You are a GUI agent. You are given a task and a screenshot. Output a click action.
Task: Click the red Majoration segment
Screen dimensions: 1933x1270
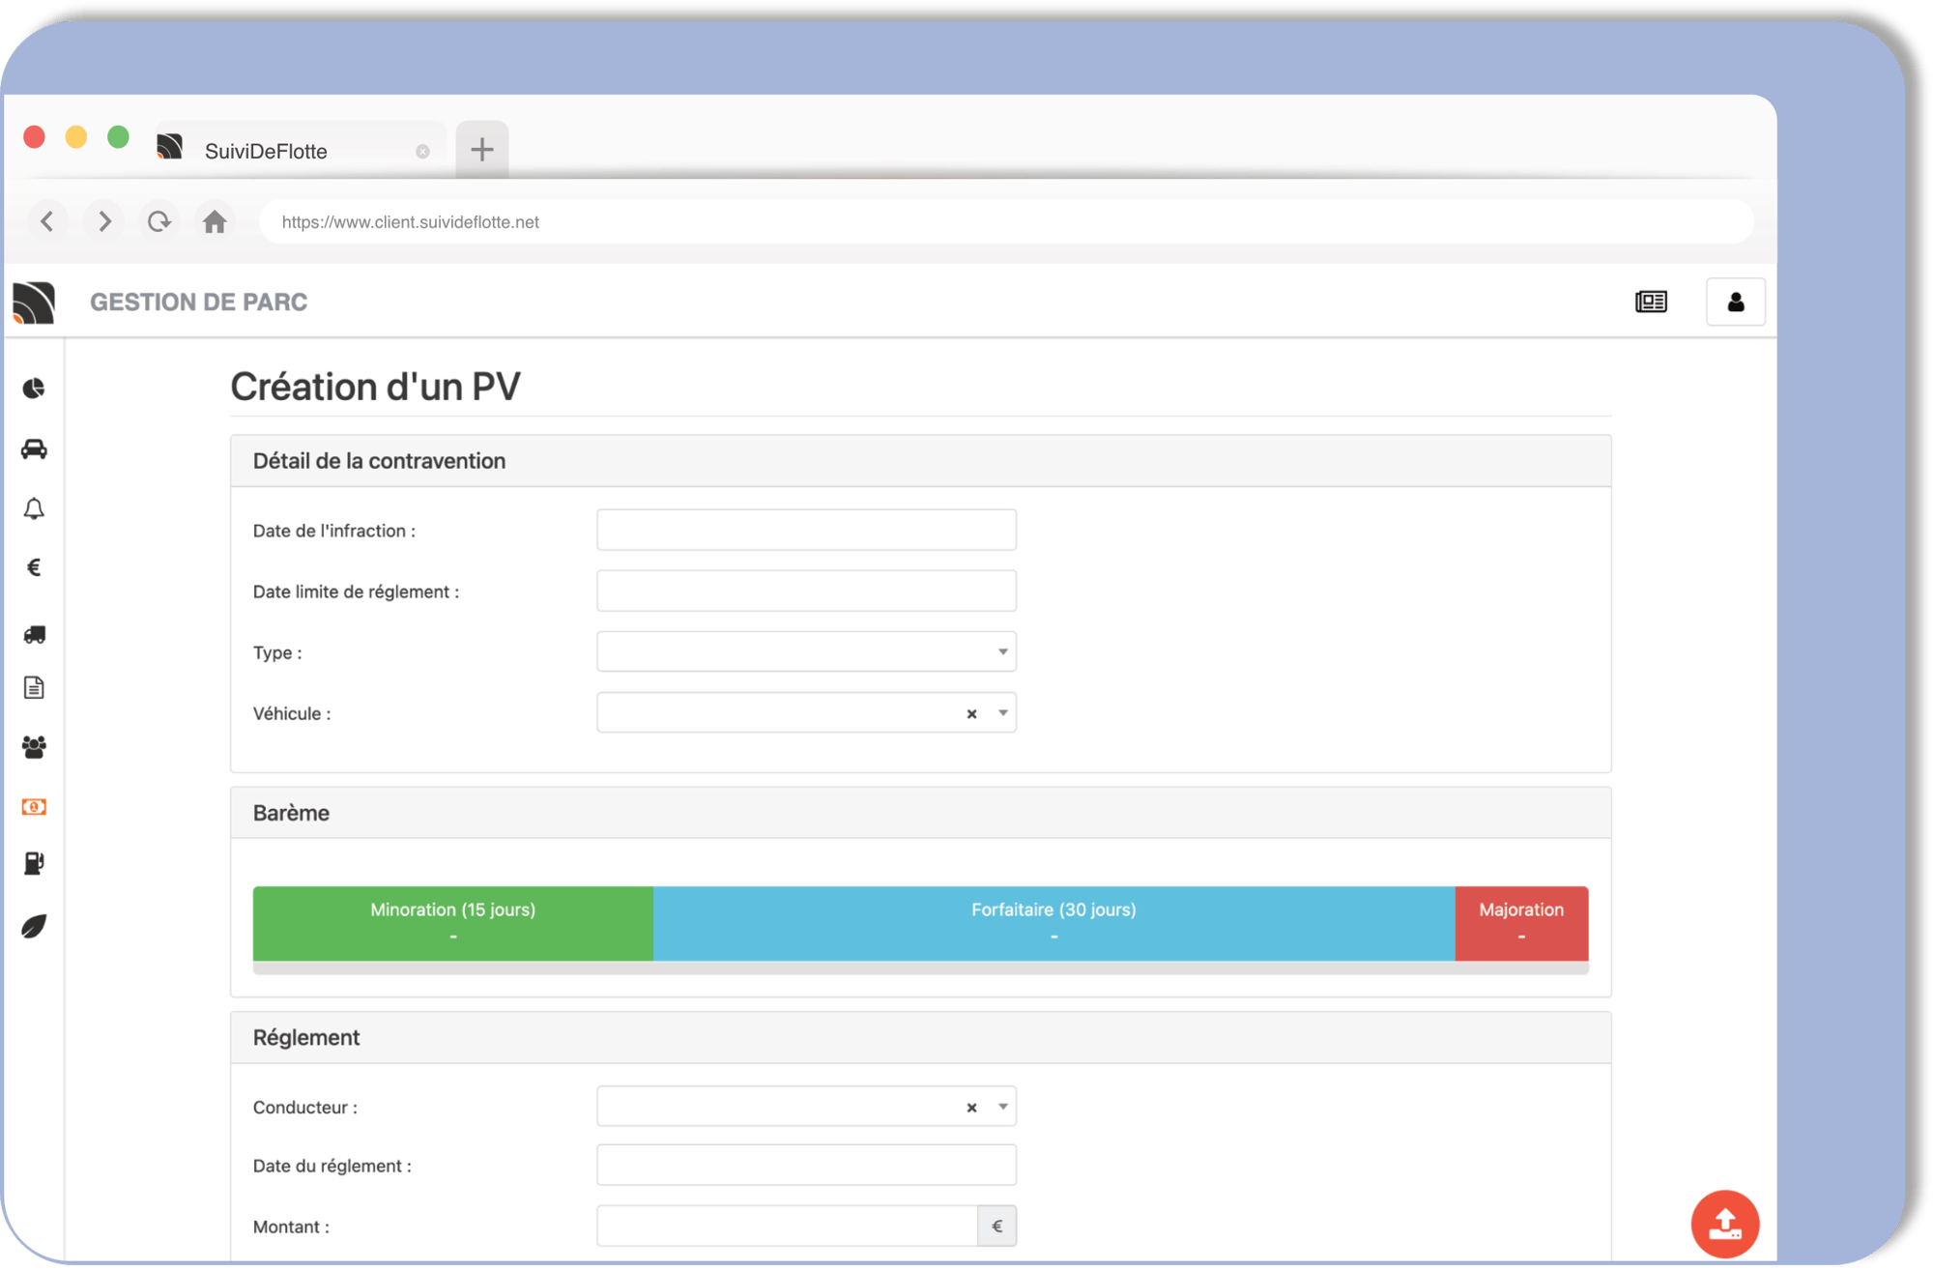(1521, 923)
